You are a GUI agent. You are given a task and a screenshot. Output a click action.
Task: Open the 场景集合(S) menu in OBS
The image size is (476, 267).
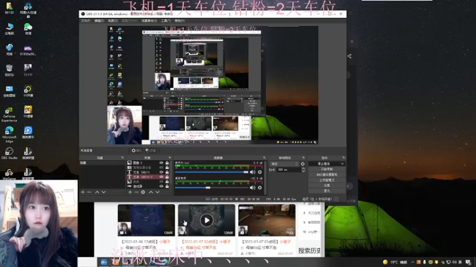click(149, 21)
